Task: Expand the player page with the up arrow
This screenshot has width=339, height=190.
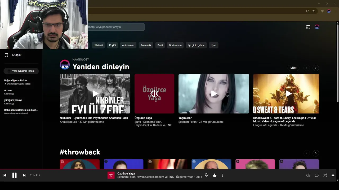Action: tap(333, 175)
